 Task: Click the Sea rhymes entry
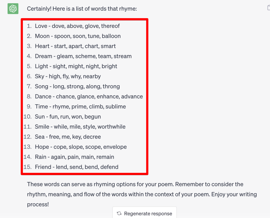tap(68, 137)
